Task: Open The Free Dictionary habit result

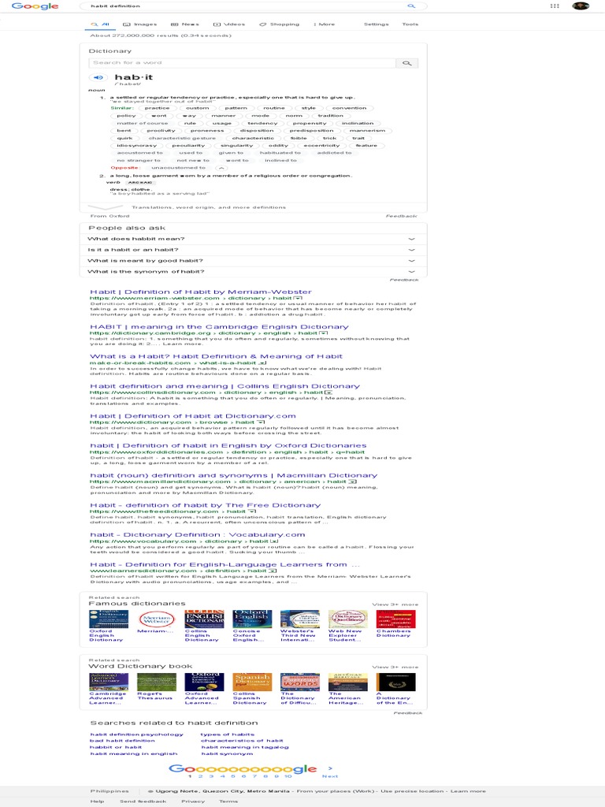Action: [x=206, y=505]
